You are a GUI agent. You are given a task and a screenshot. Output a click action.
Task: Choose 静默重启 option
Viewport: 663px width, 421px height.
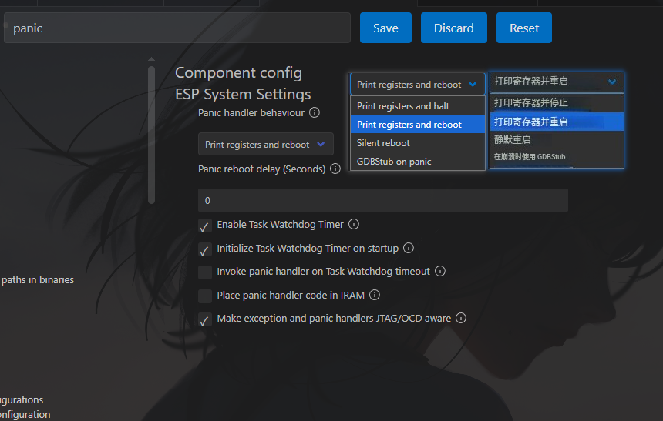(x=557, y=140)
